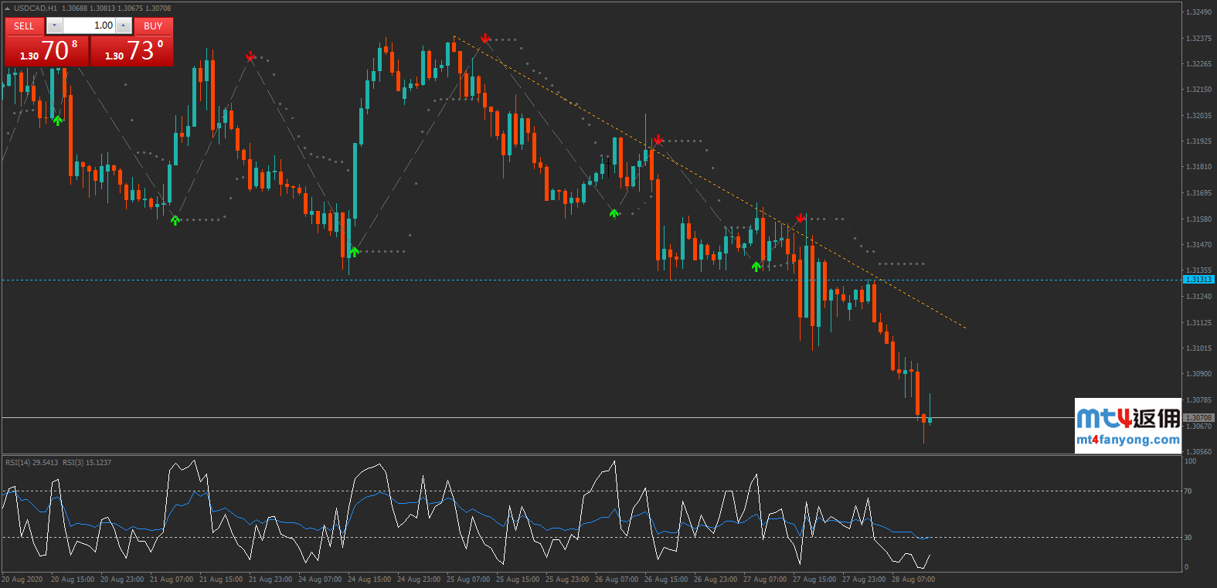Select the leftmost green up arrow signal
1217x588 pixels.
(58, 121)
